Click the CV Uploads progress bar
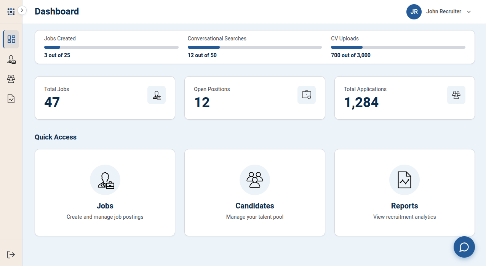This screenshot has height=266, width=486. click(398, 47)
